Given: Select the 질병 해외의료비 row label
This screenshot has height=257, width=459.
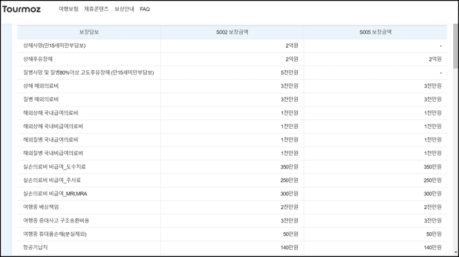Looking at the screenshot, I should (41, 99).
